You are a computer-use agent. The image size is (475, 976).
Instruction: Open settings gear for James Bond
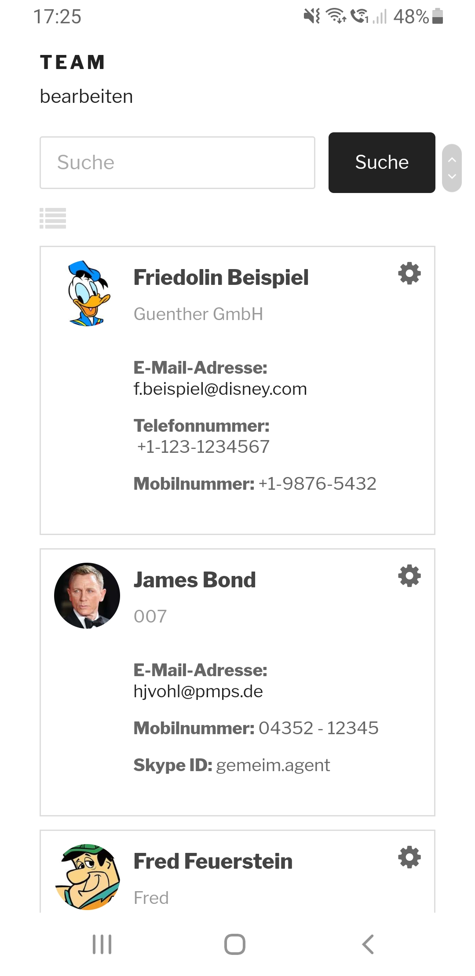coord(409,576)
